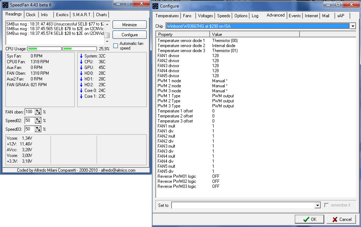Select the Advanced tab
Viewport: 361px width, 227px height.
[x=275, y=15]
